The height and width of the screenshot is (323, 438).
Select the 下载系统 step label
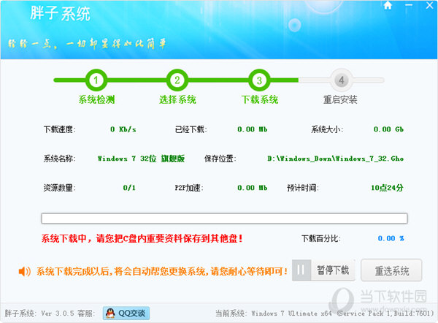(x=259, y=99)
